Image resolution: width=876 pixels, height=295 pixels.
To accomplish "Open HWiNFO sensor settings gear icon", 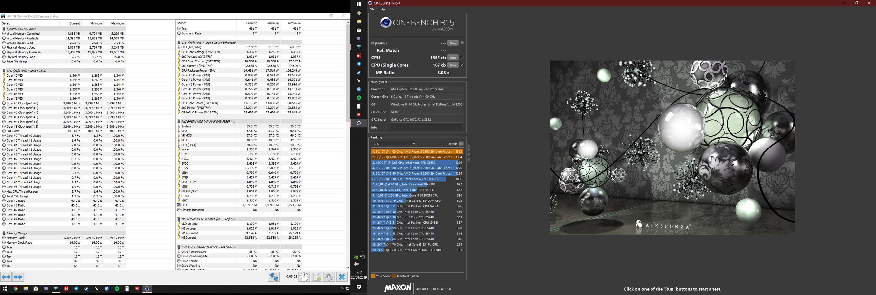I will click(x=329, y=277).
